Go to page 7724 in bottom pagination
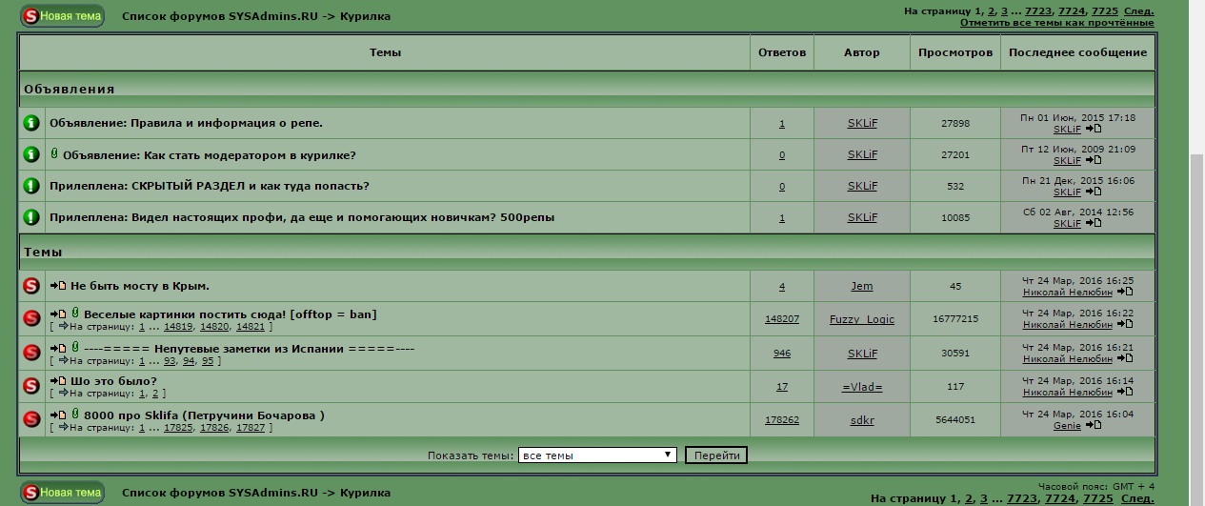 [1060, 498]
